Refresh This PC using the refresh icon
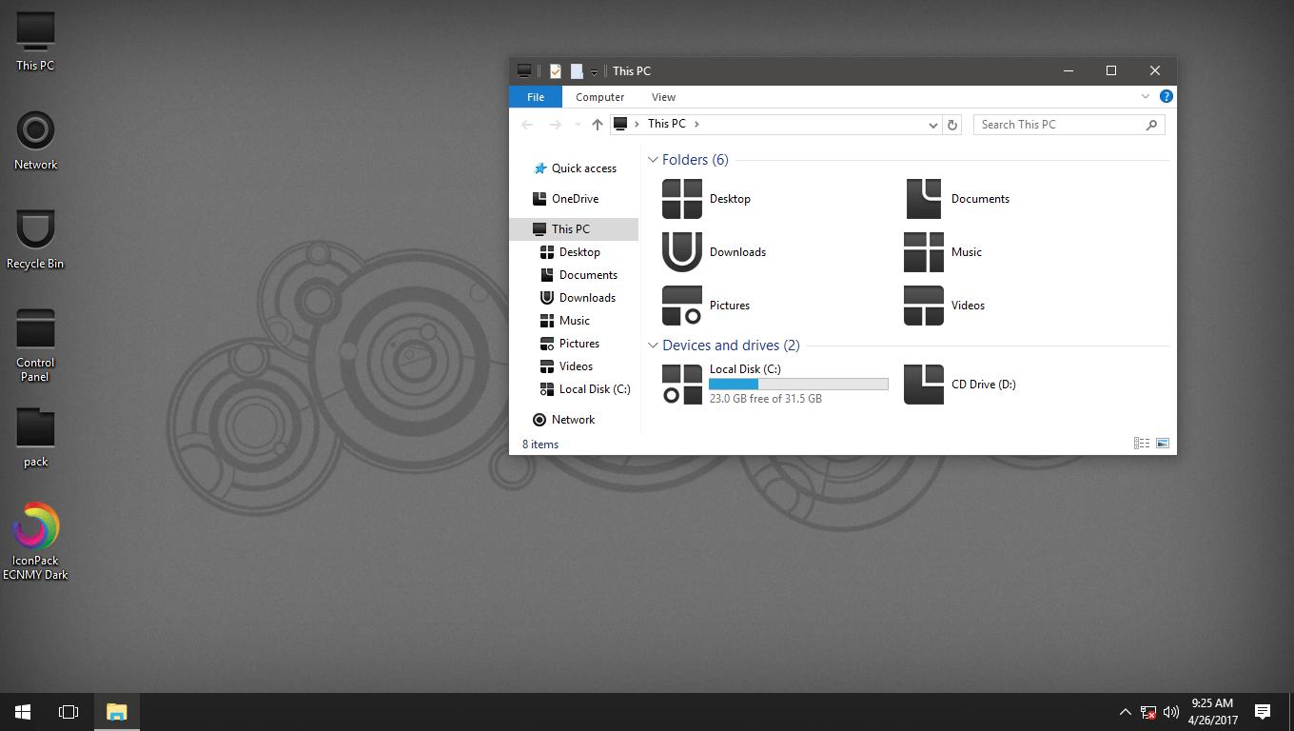1294x731 pixels. [x=952, y=124]
